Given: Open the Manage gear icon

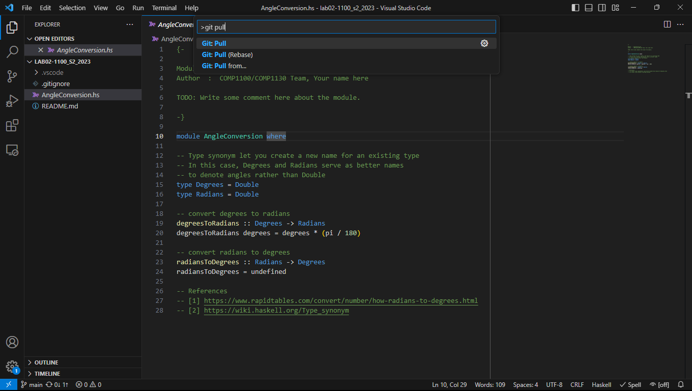Looking at the screenshot, I should coord(12,367).
